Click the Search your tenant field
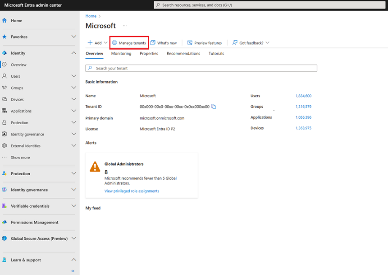 pyautogui.click(x=201, y=68)
